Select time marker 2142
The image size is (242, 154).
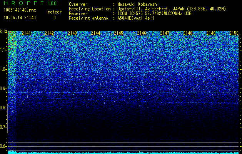[x=49, y=33]
